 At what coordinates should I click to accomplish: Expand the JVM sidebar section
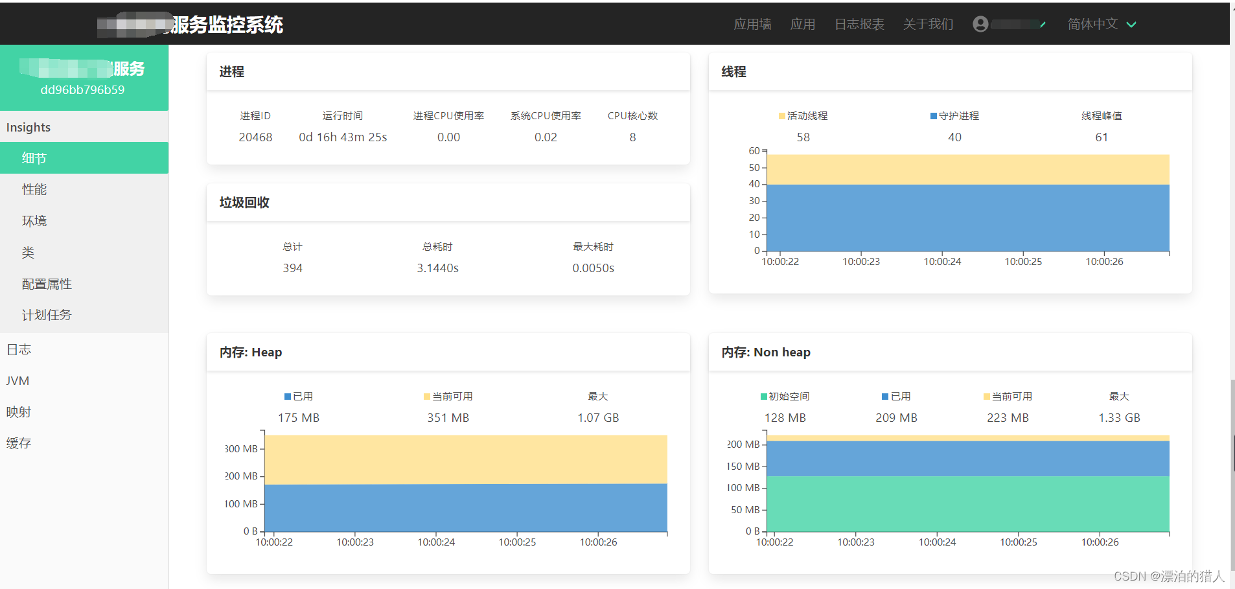click(x=84, y=380)
